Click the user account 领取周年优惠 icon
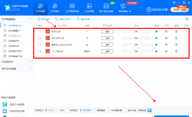This screenshot has width=192, height=117. tap(149, 10)
